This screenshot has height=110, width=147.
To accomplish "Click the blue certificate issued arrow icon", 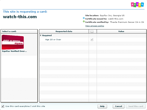I will (x=84, y=18).
